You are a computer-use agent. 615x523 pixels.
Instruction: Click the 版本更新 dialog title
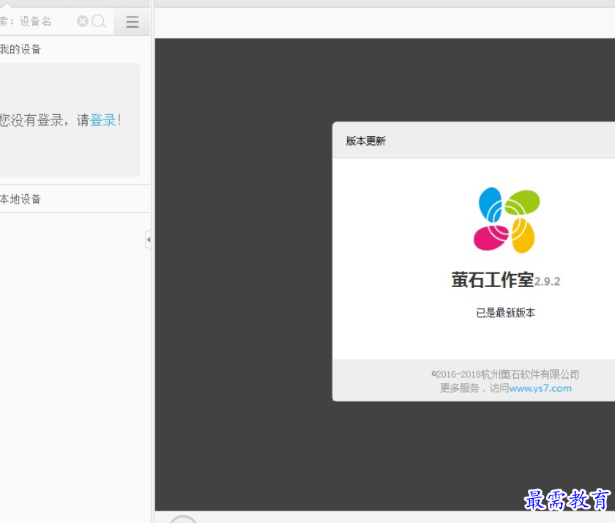pyautogui.click(x=365, y=141)
